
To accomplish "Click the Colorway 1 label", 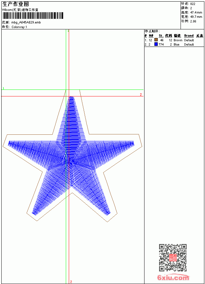I will (x=19, y=27).
